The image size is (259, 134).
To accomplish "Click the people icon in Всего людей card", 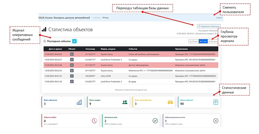I will pos(125,102).
